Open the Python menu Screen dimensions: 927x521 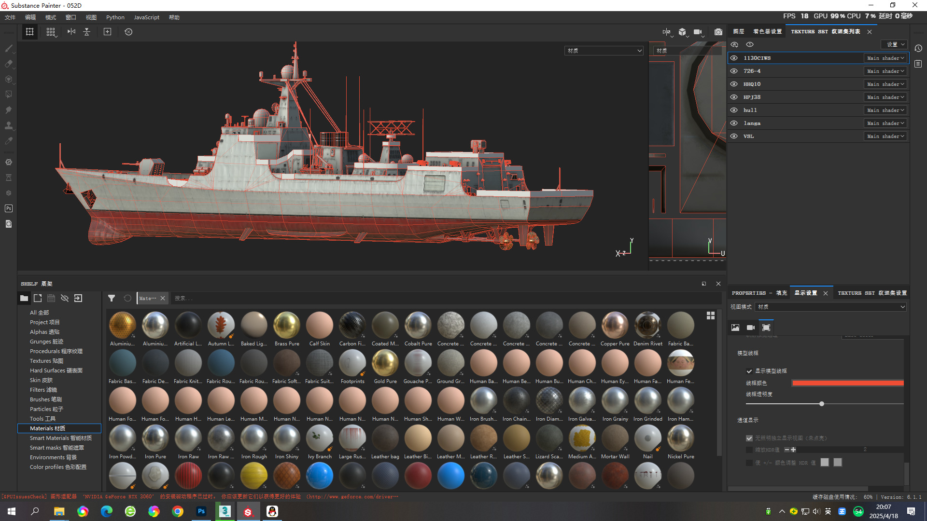115,17
